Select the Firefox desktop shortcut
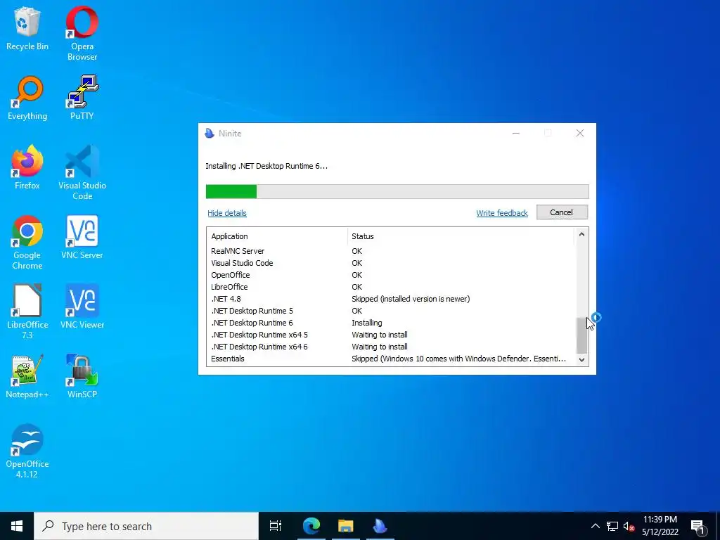 click(x=27, y=167)
